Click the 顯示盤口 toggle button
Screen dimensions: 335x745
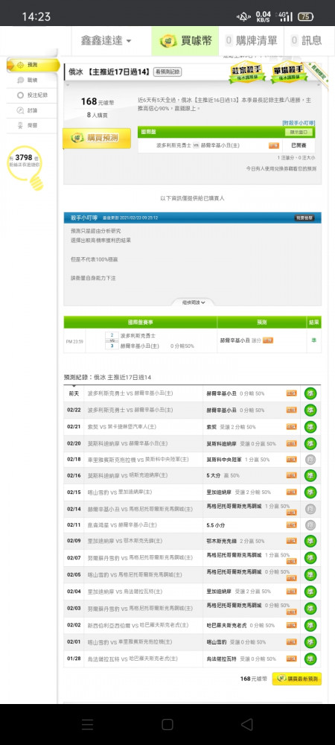[x=299, y=132]
